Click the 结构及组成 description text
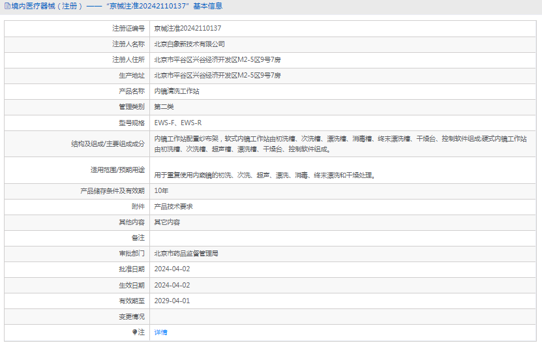This screenshot has width=542, height=343. (x=340, y=144)
